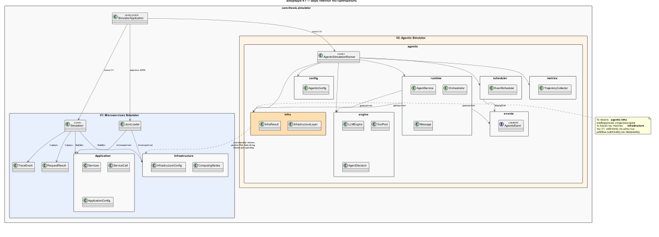Click the 'events' package label
This screenshot has width=659, height=237.
point(509,114)
